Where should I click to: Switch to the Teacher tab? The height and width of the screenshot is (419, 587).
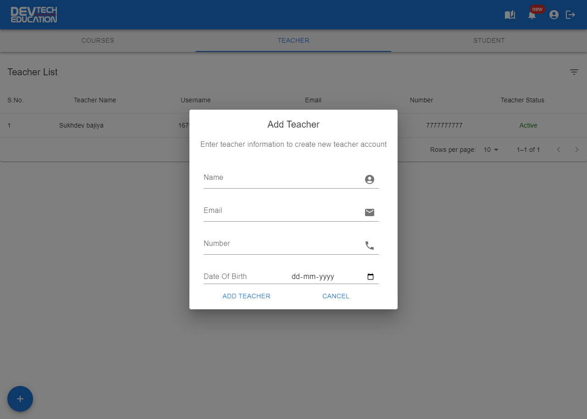[293, 40]
